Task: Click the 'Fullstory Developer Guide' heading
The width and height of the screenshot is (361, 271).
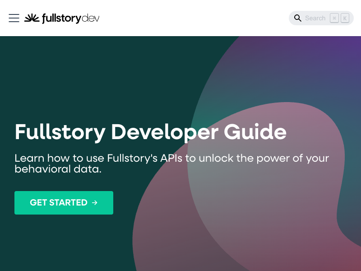Action: coord(151,132)
